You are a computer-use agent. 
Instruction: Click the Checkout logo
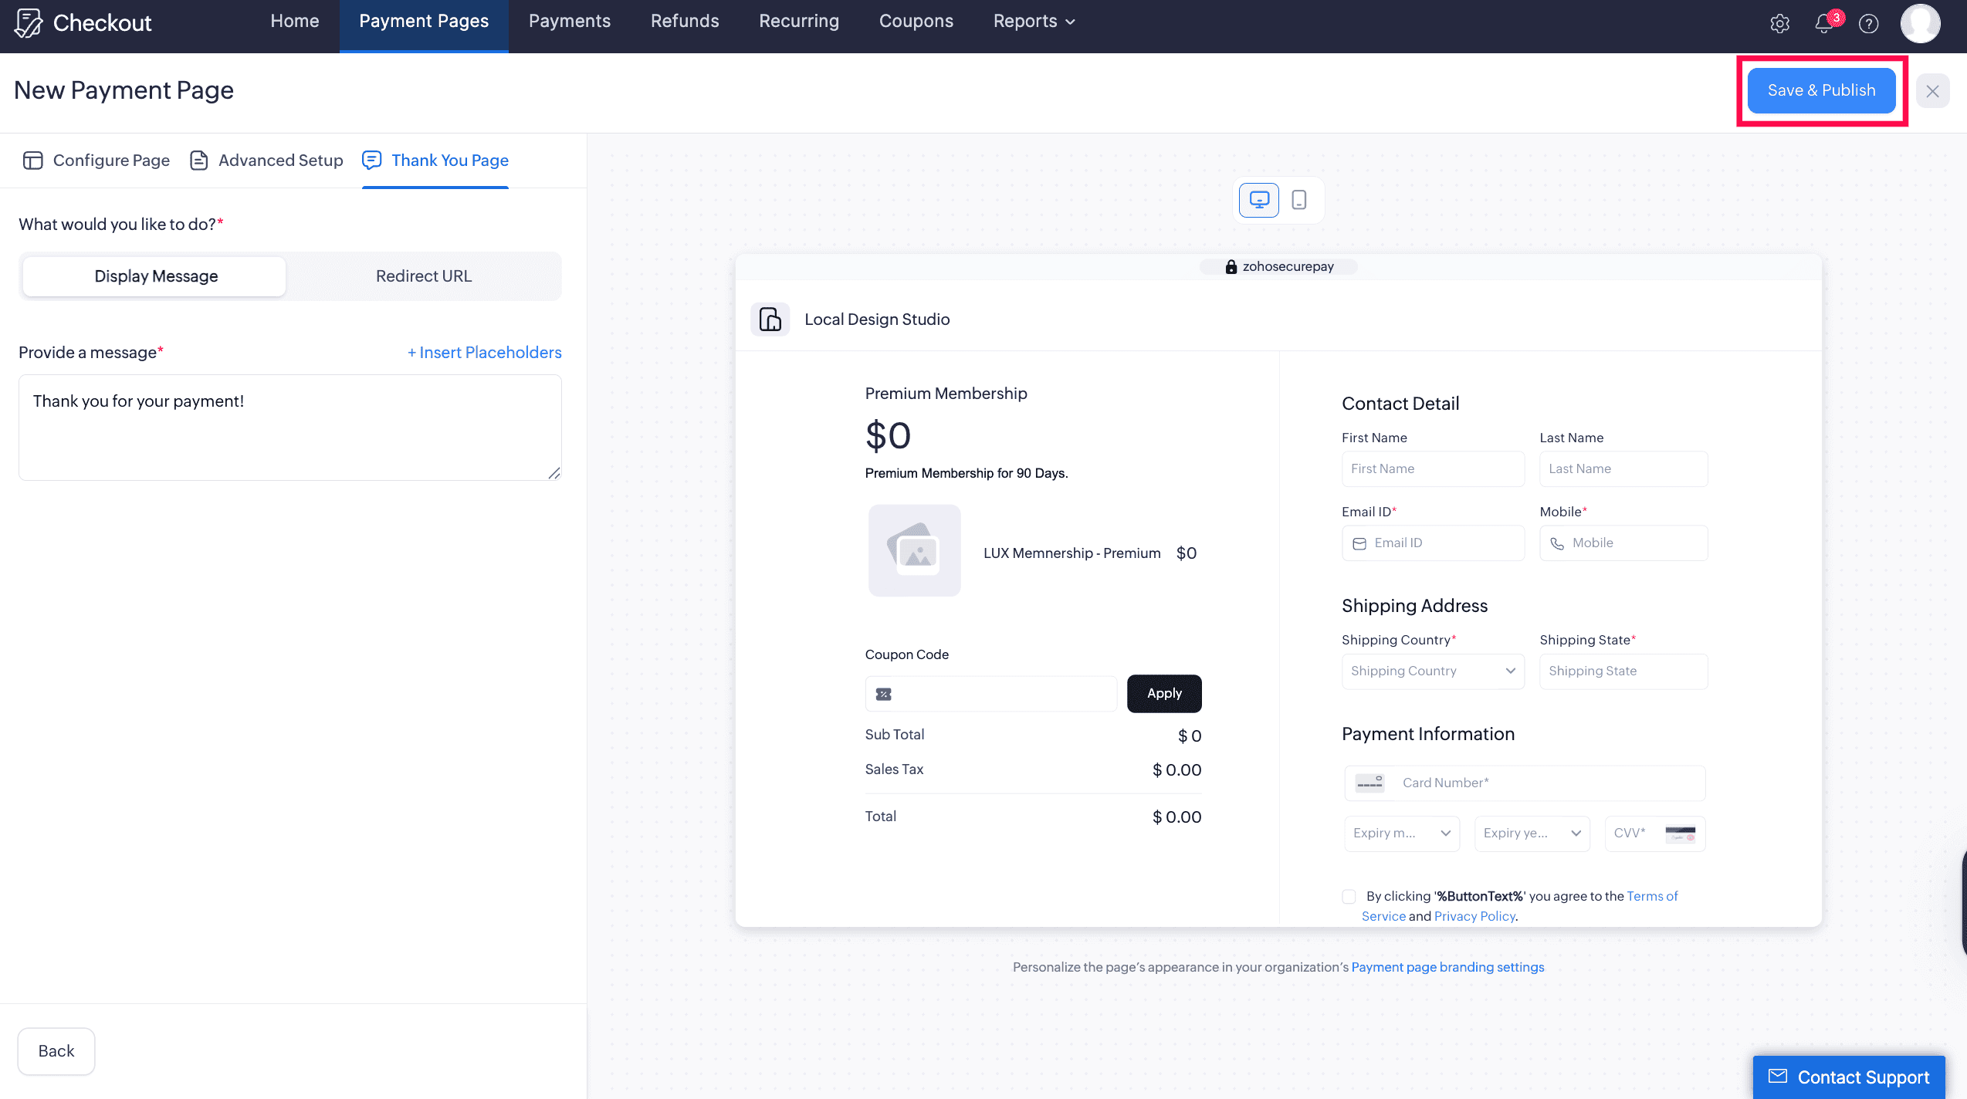[x=83, y=22]
